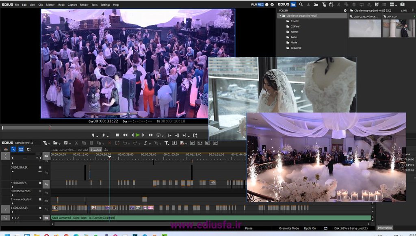Open the Clip menu
416x236 pixels.
coord(41,5)
